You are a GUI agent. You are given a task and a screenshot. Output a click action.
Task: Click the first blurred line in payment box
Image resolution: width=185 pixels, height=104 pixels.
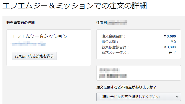(x=109, y=70)
